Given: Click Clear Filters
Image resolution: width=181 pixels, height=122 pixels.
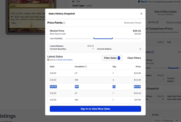Looking at the screenshot, I should (134, 58).
